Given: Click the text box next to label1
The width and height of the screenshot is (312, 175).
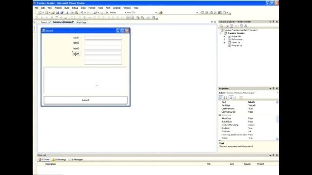Looking at the screenshot, I should tap(103, 38).
